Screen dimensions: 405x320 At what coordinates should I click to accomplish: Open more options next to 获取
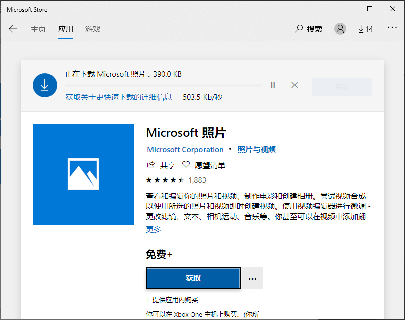(252, 278)
